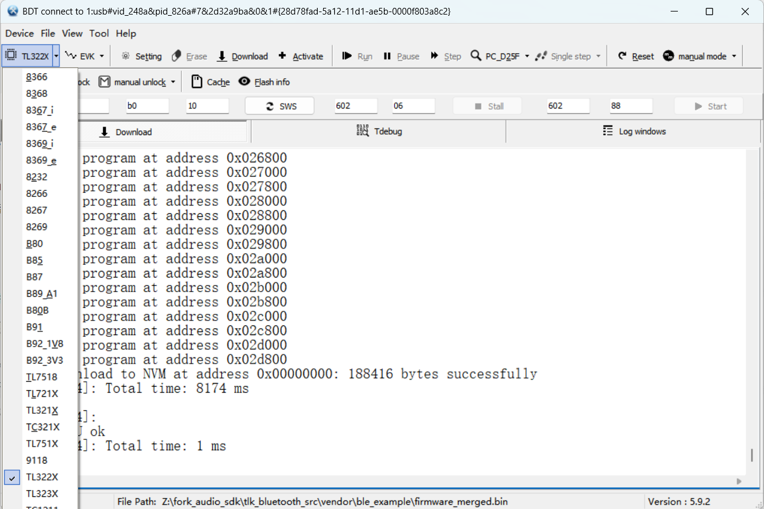Switch to the Tdebug tab
Screen dimensions: 764x509
pyautogui.click(x=378, y=131)
